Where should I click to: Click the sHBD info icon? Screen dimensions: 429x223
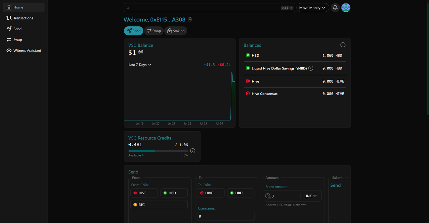[311, 68]
